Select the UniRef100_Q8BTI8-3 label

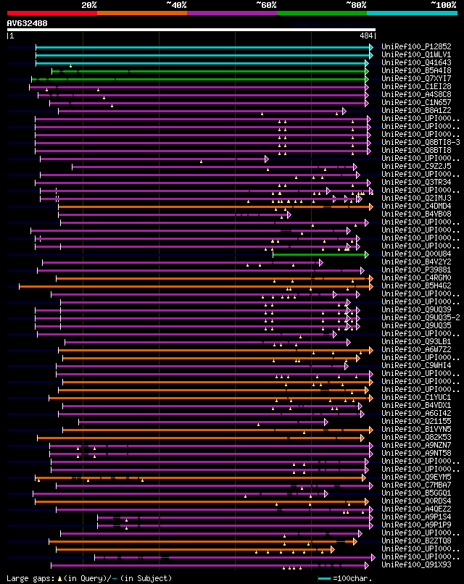click(x=420, y=142)
